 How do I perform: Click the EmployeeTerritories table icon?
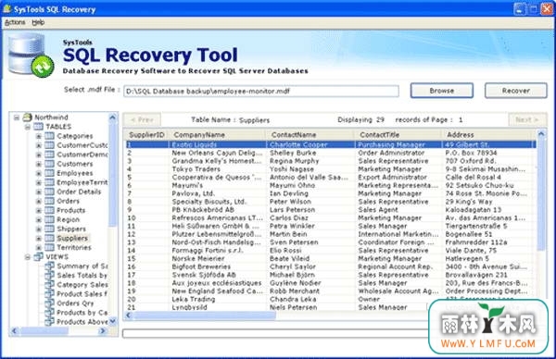click(x=49, y=182)
